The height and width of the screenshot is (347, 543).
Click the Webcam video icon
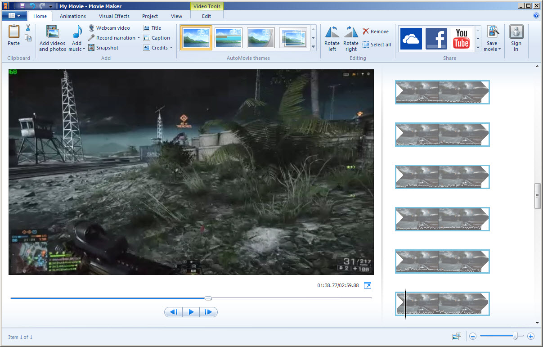91,28
